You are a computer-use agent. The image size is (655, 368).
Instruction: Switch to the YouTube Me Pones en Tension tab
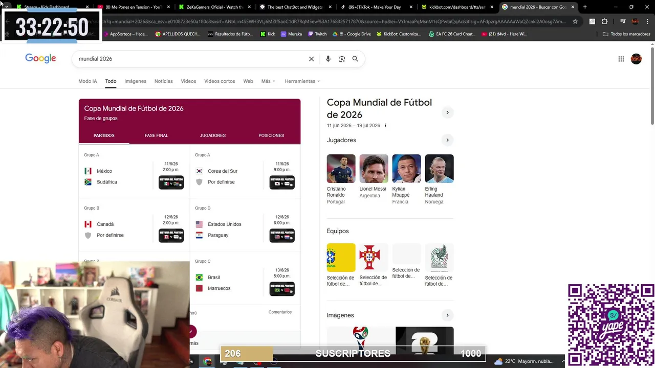click(x=133, y=7)
